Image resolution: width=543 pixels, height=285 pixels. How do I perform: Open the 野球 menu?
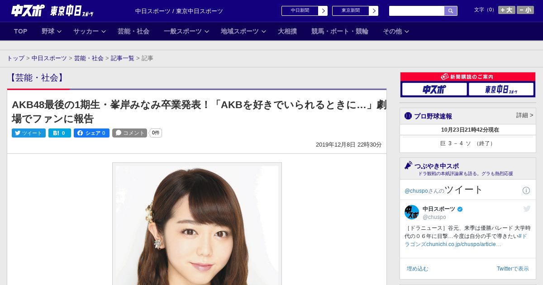pyautogui.click(x=48, y=31)
